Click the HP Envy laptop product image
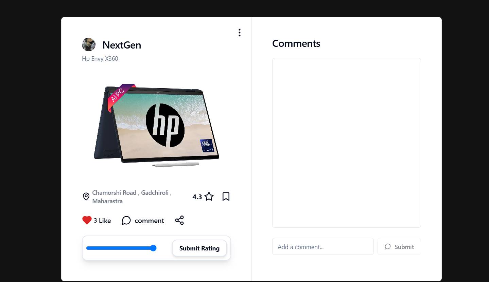The width and height of the screenshot is (489, 282). pos(156,126)
